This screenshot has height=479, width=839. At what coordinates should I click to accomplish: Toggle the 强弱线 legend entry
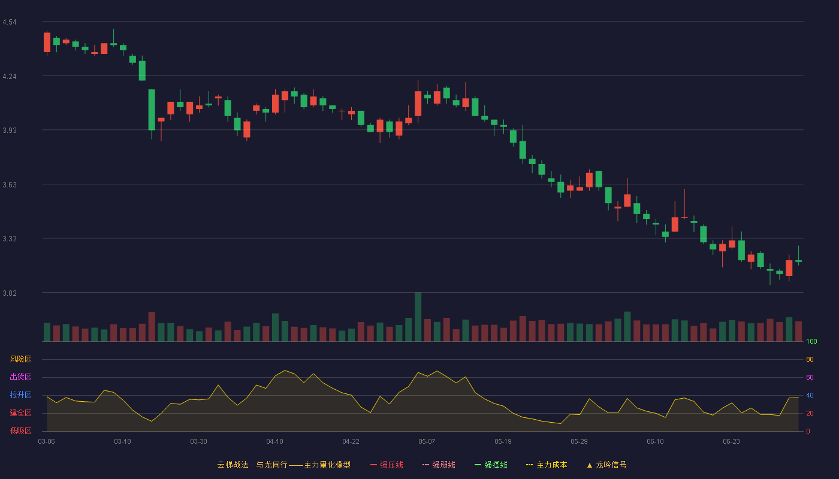pos(439,465)
